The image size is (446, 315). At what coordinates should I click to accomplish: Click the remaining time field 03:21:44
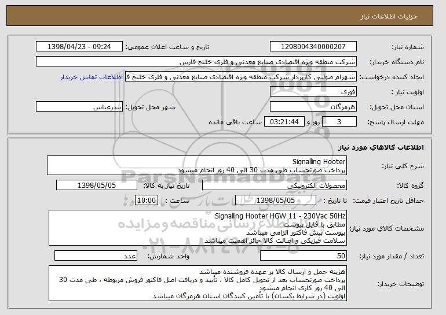click(284, 122)
